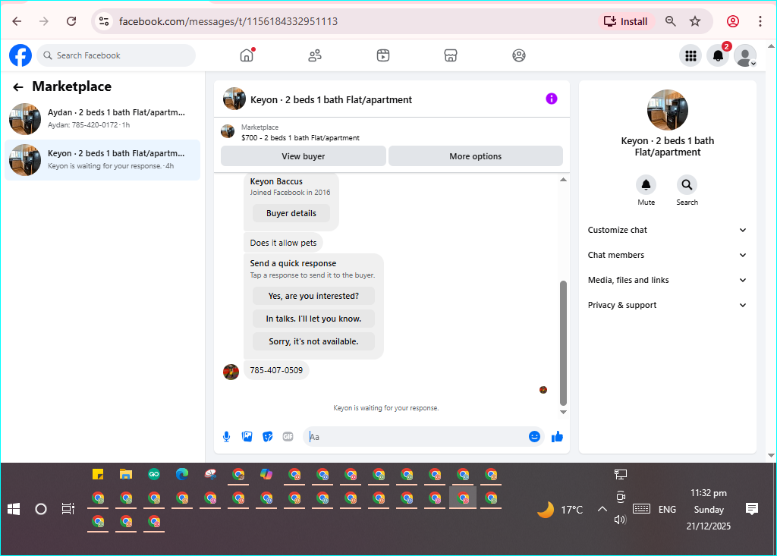Open the Windows notification center icon
777x556 pixels.
pyautogui.click(x=752, y=509)
